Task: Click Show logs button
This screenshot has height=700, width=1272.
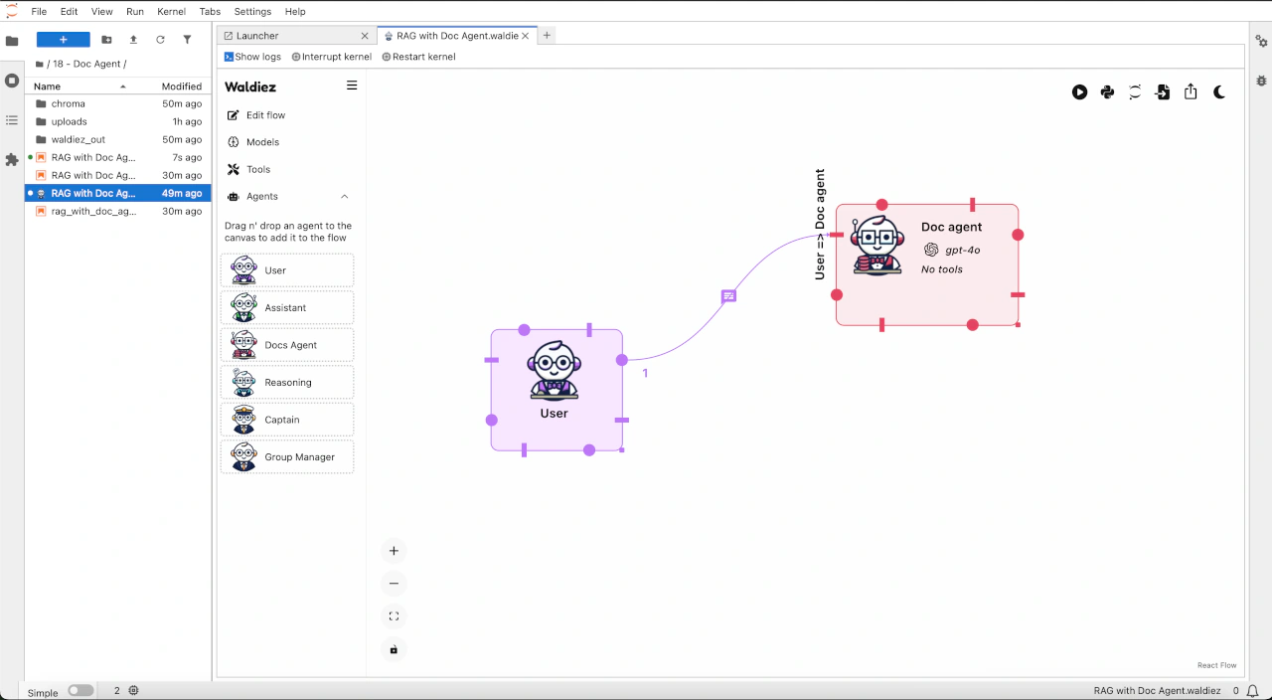Action: pyautogui.click(x=252, y=57)
